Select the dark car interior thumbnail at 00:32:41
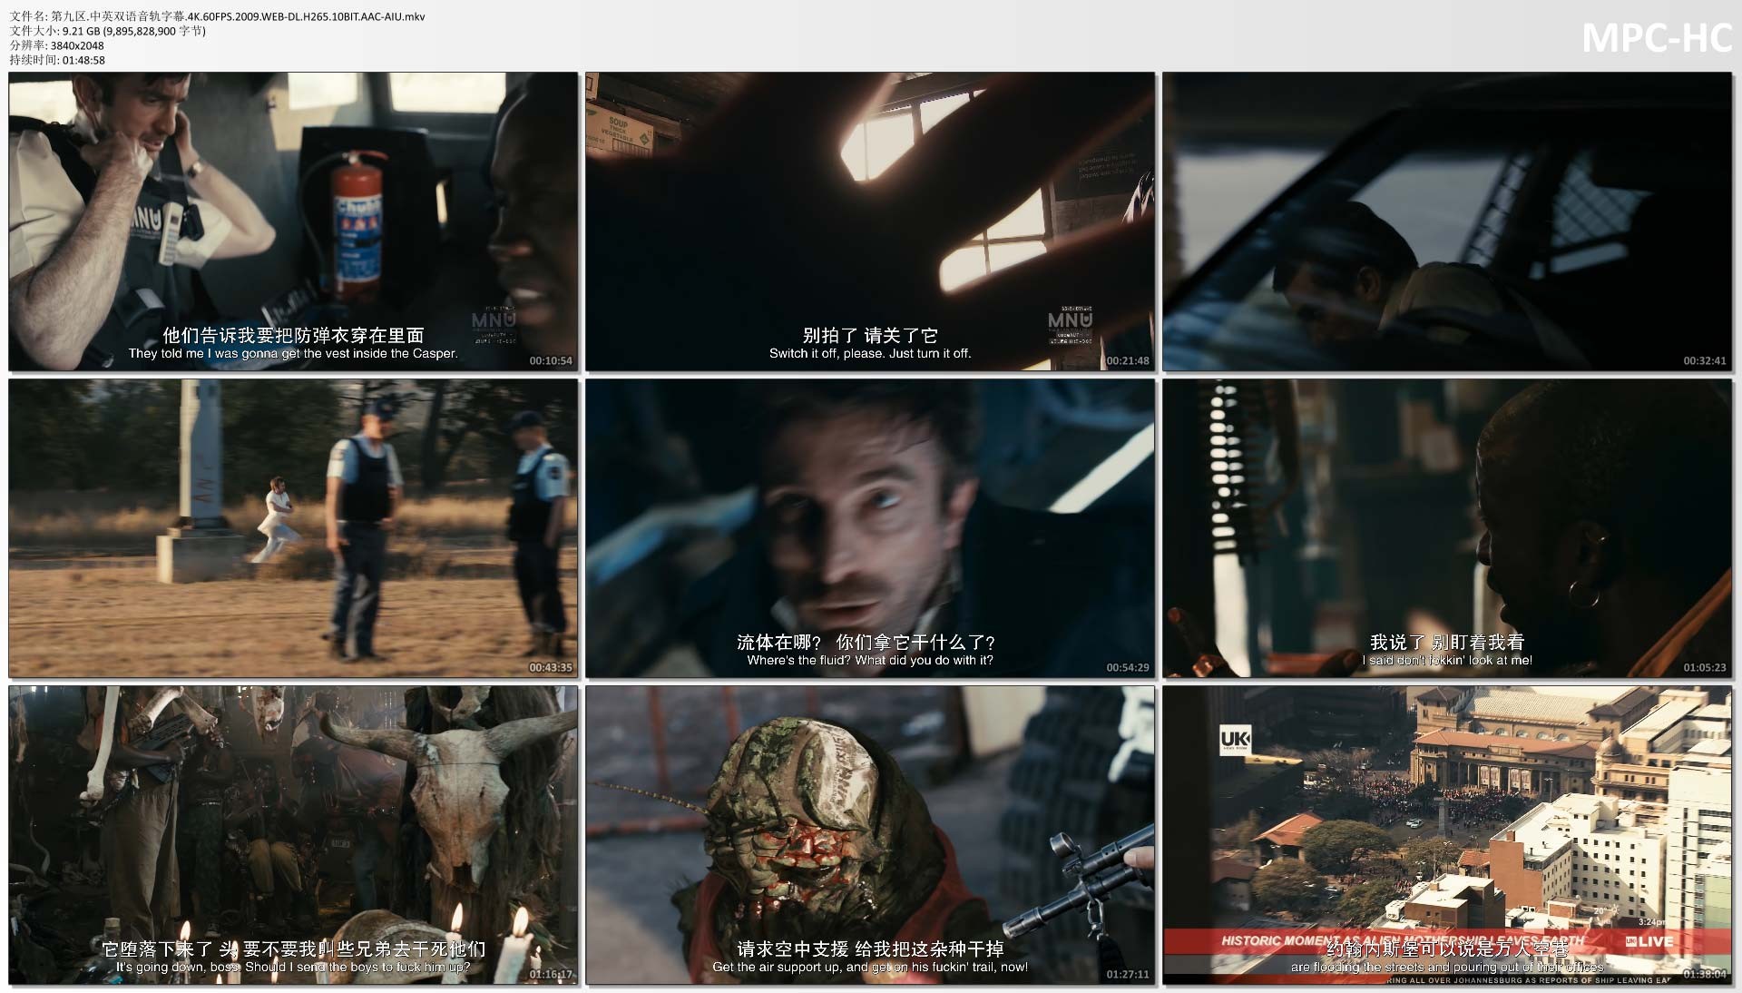 click(1447, 221)
